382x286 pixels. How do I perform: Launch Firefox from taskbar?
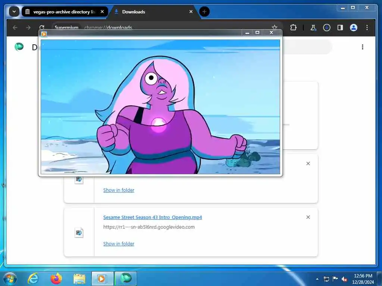tap(56, 279)
